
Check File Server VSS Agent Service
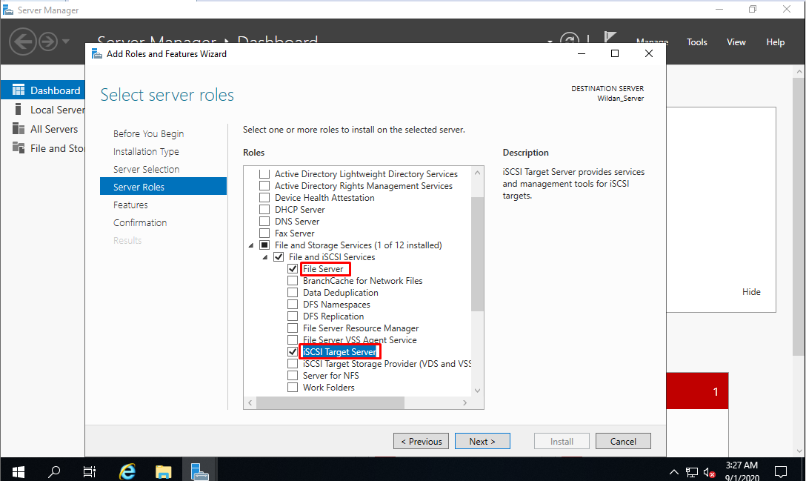coord(293,339)
